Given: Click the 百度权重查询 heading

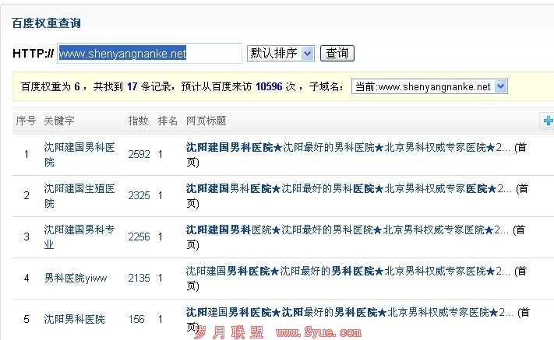Looking at the screenshot, I should tap(46, 23).
